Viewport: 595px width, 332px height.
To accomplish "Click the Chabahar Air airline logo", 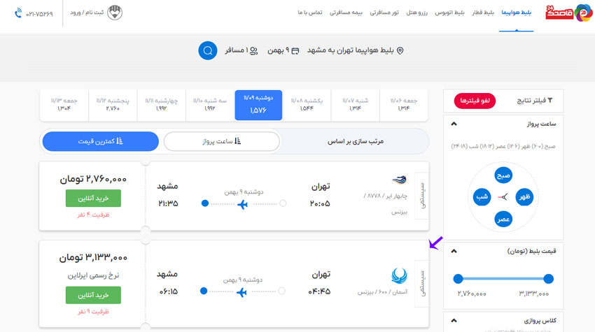I will point(399,180).
